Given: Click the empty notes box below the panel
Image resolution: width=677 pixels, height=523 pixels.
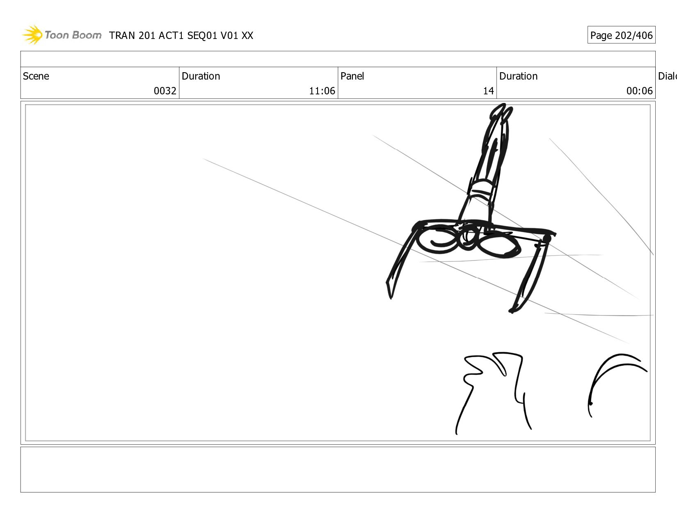Looking at the screenshot, I should click(x=338, y=470).
